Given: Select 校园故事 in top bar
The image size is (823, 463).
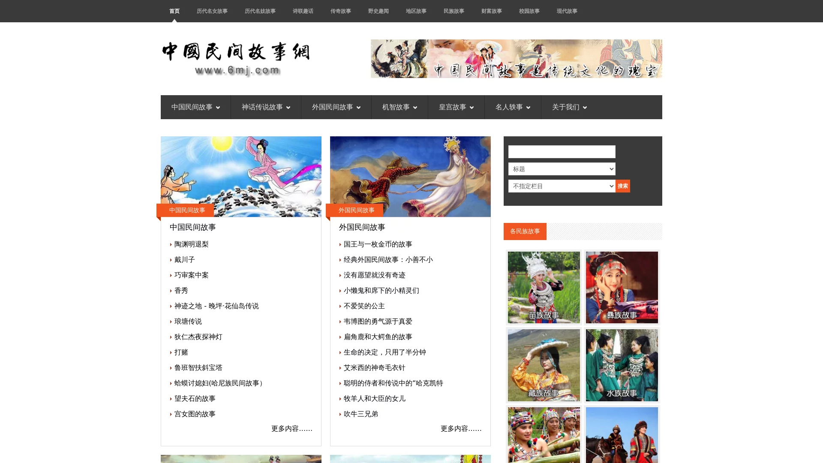Looking at the screenshot, I should coord(529,11).
